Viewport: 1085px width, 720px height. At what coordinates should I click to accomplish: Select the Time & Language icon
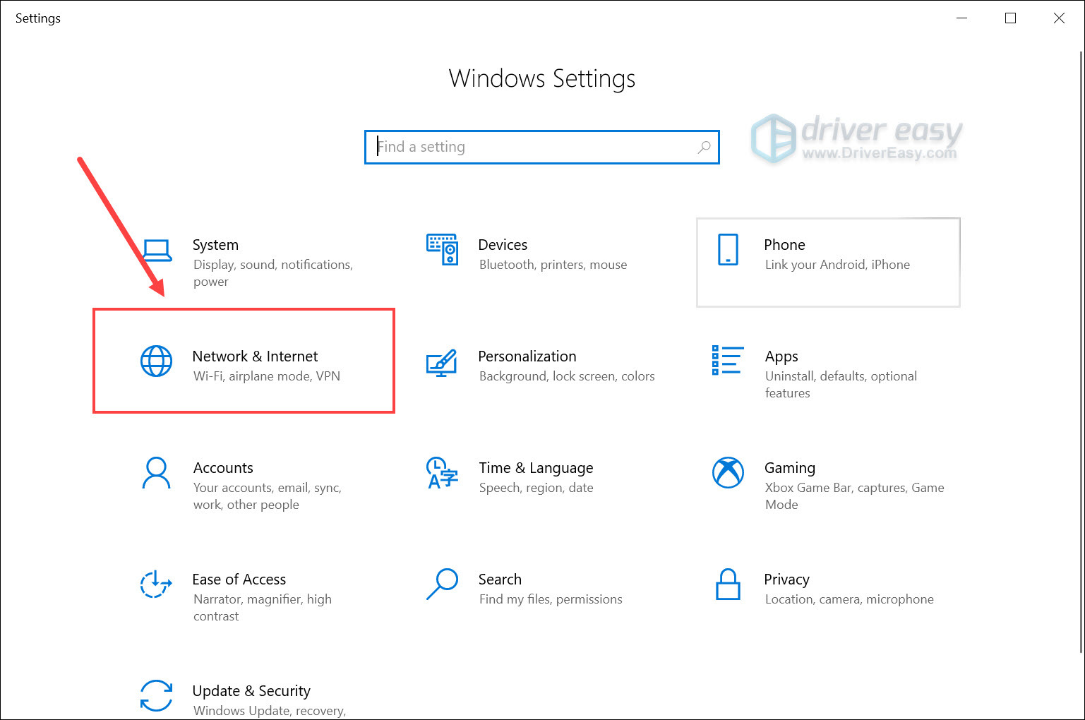coord(442,473)
